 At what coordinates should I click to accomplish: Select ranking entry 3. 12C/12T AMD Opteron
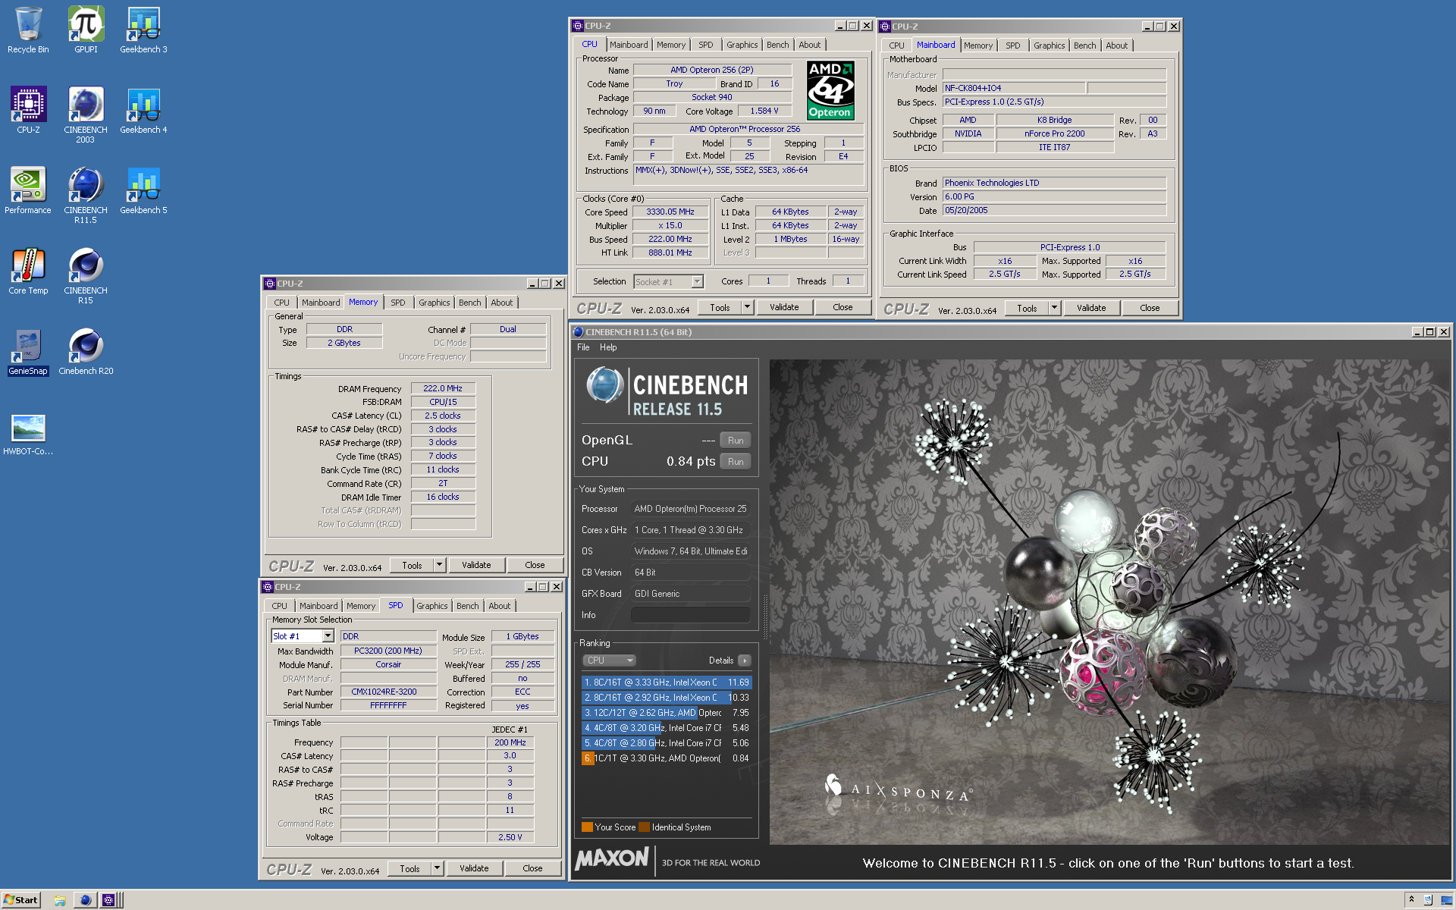667,713
